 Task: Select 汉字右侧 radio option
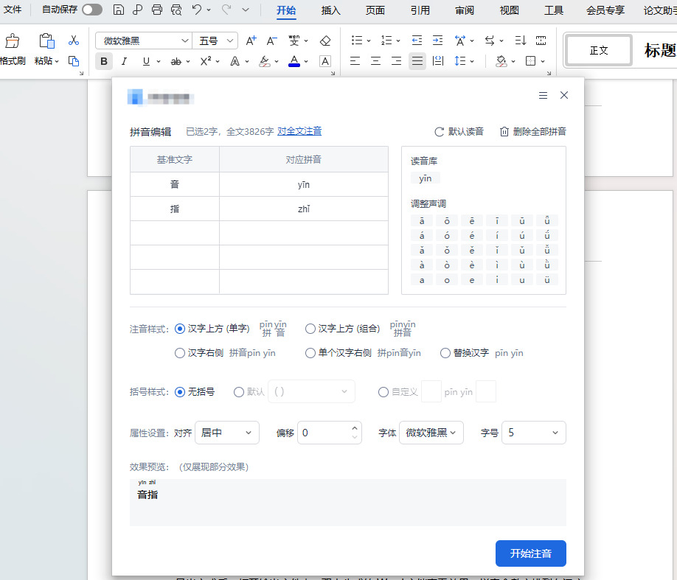tap(180, 353)
